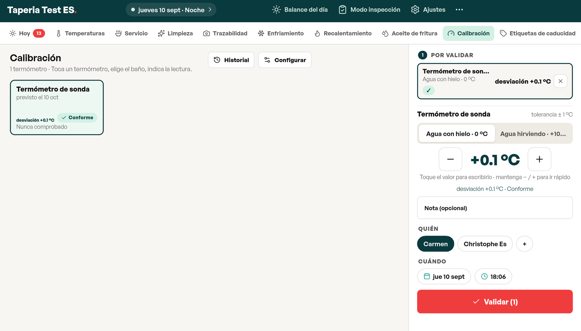The width and height of the screenshot is (581, 331).
Task: Click the Etiquetas de caducidad tag icon
Action: click(x=503, y=33)
